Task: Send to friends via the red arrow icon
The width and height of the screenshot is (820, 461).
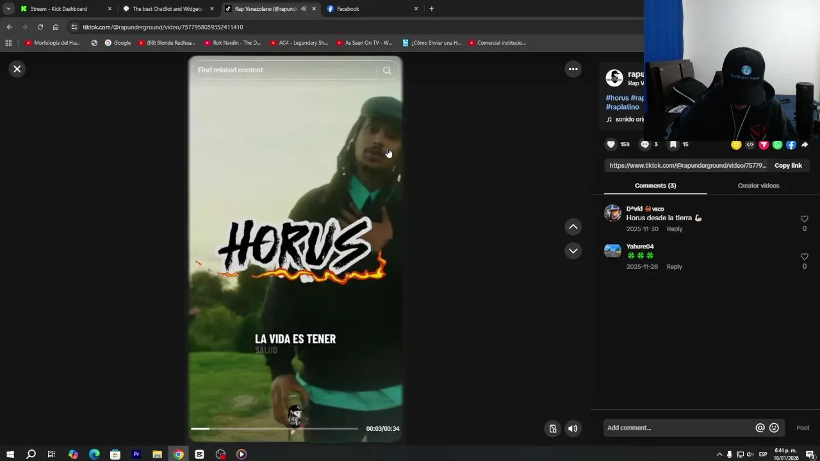Action: (764, 145)
